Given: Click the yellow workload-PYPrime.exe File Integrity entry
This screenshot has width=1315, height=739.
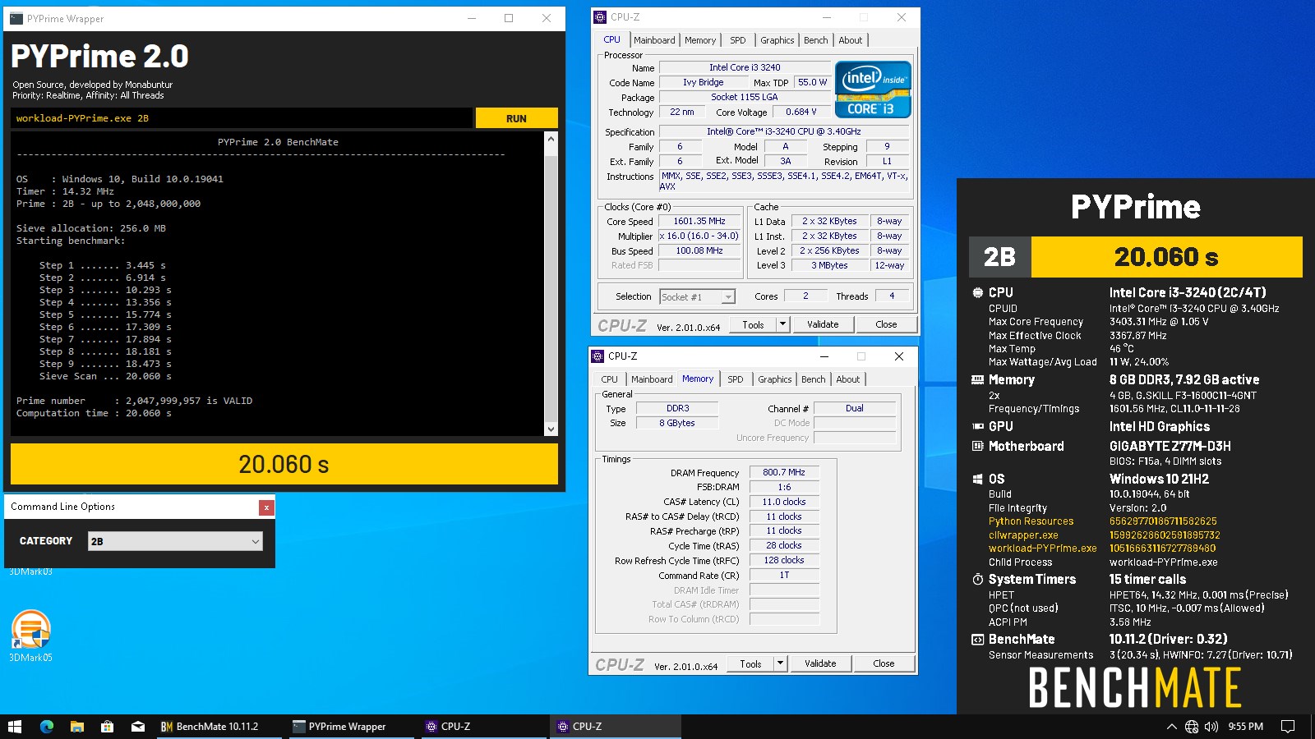Looking at the screenshot, I should click(1042, 549).
